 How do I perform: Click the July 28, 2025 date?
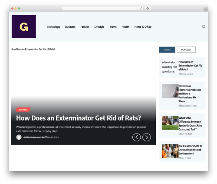tap(187, 134)
